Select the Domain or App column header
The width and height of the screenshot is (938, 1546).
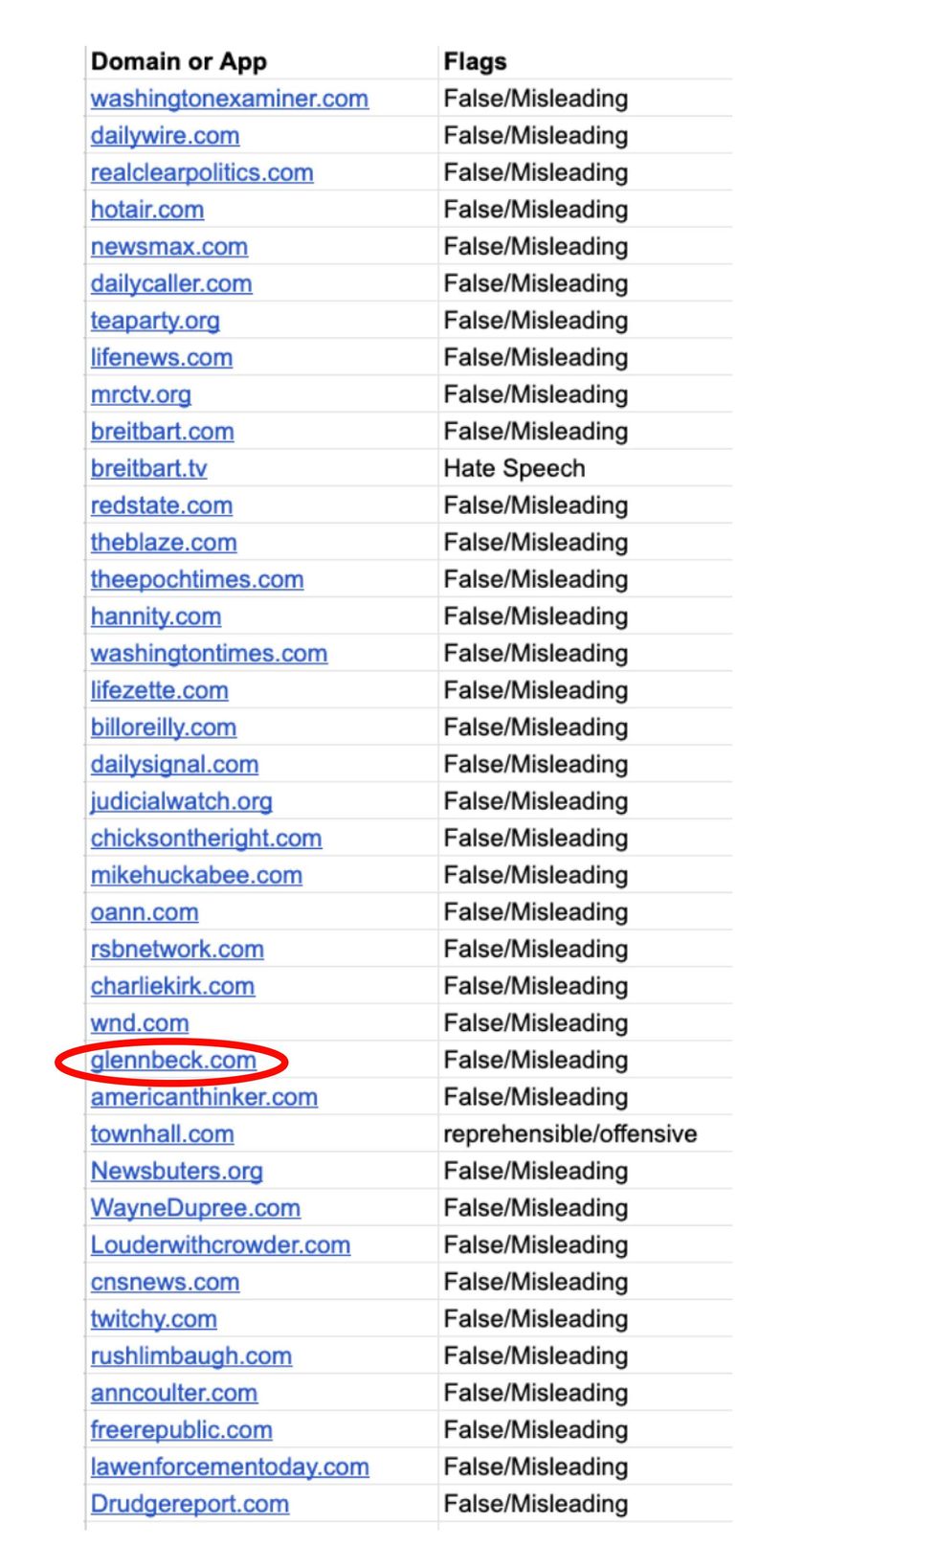[179, 62]
